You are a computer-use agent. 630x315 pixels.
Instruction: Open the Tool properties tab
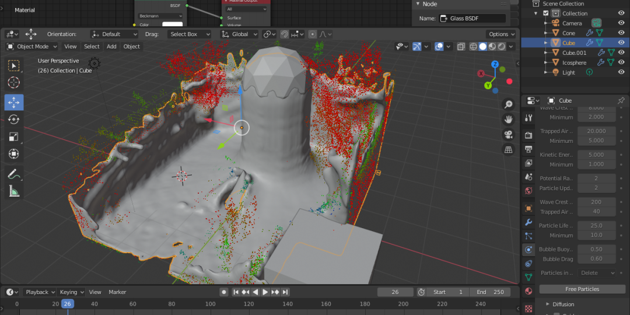528,118
